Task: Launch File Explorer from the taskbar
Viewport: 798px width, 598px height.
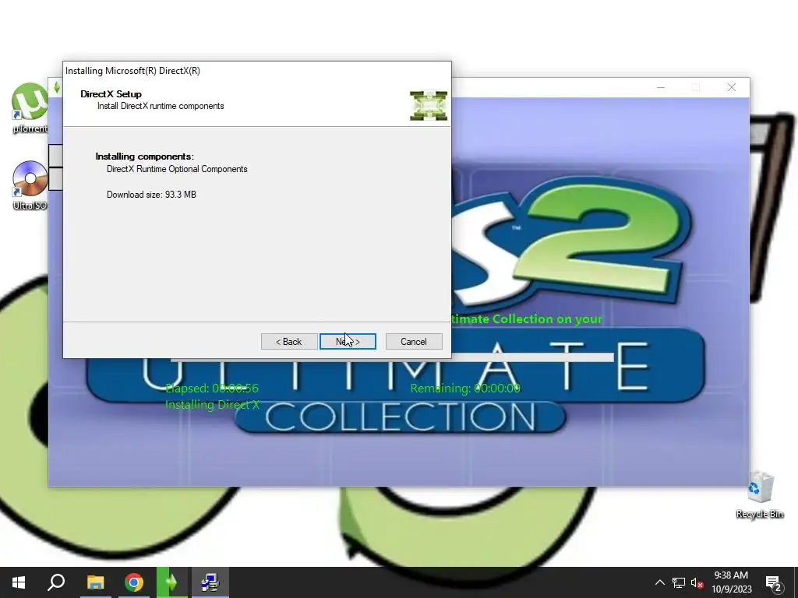Action: (95, 582)
